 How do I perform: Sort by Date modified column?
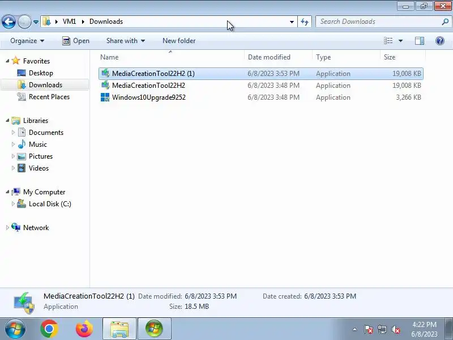click(x=278, y=57)
